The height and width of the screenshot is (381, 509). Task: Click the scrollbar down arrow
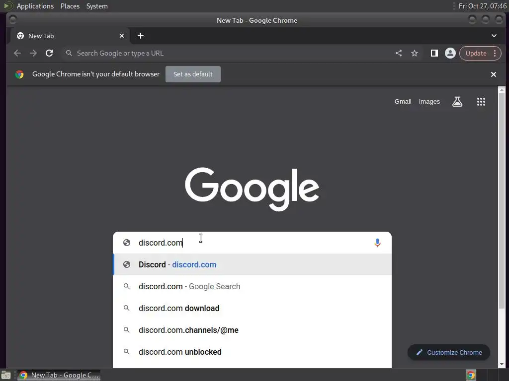click(502, 364)
